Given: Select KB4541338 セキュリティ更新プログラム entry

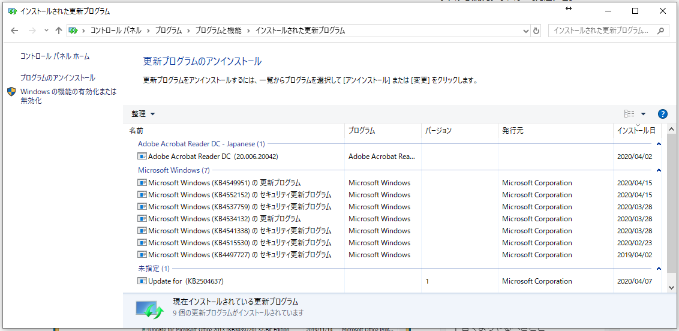Looking at the screenshot, I should click(239, 231).
